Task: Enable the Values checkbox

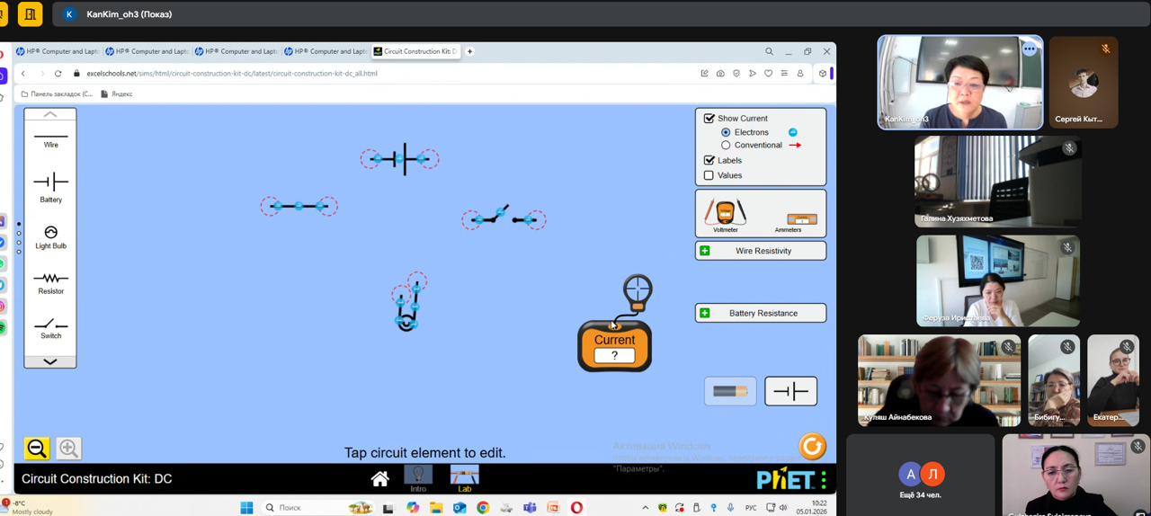Action: (709, 175)
